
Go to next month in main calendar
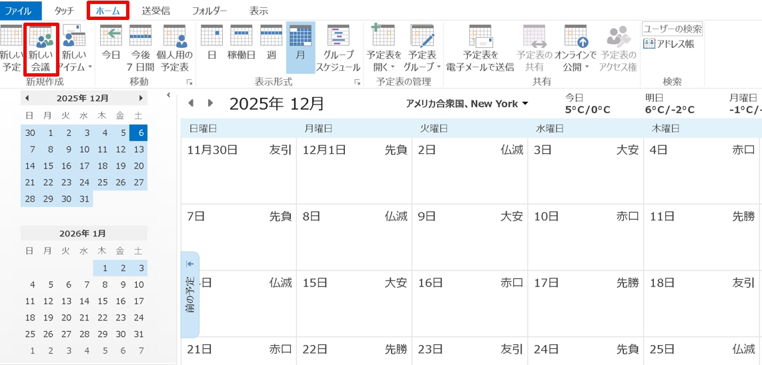[211, 103]
